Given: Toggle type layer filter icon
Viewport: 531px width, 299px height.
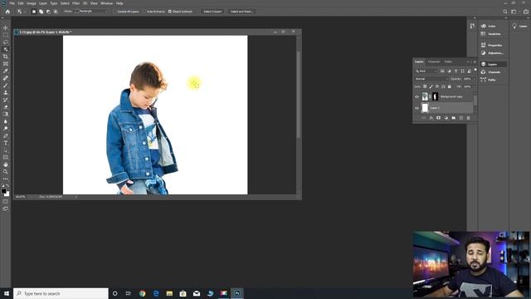Looking at the screenshot, I should pyautogui.click(x=455, y=71).
